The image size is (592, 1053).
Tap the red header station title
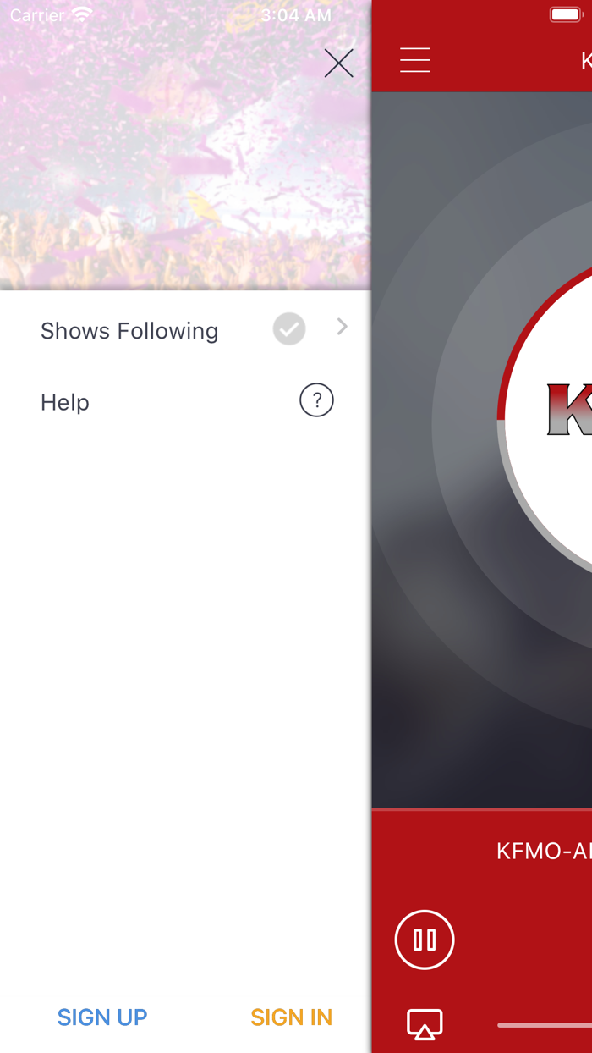tap(586, 61)
